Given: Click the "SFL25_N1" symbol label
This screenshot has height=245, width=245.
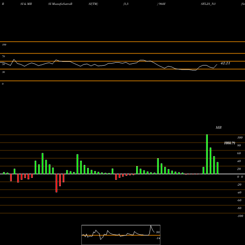Looking at the screenshot, I should (208, 4).
